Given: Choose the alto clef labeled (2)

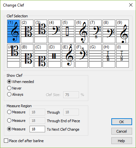Looking at the screenshot, I should (x=27, y=31).
